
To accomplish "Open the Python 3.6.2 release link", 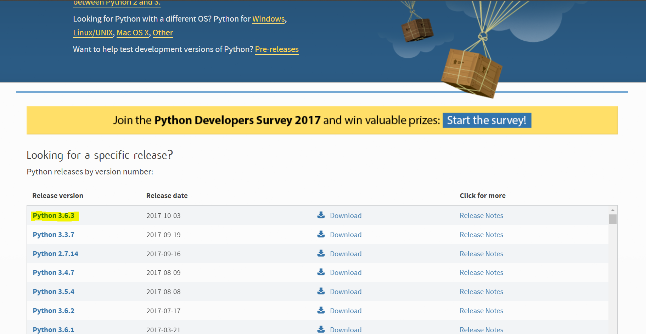I will coord(54,311).
